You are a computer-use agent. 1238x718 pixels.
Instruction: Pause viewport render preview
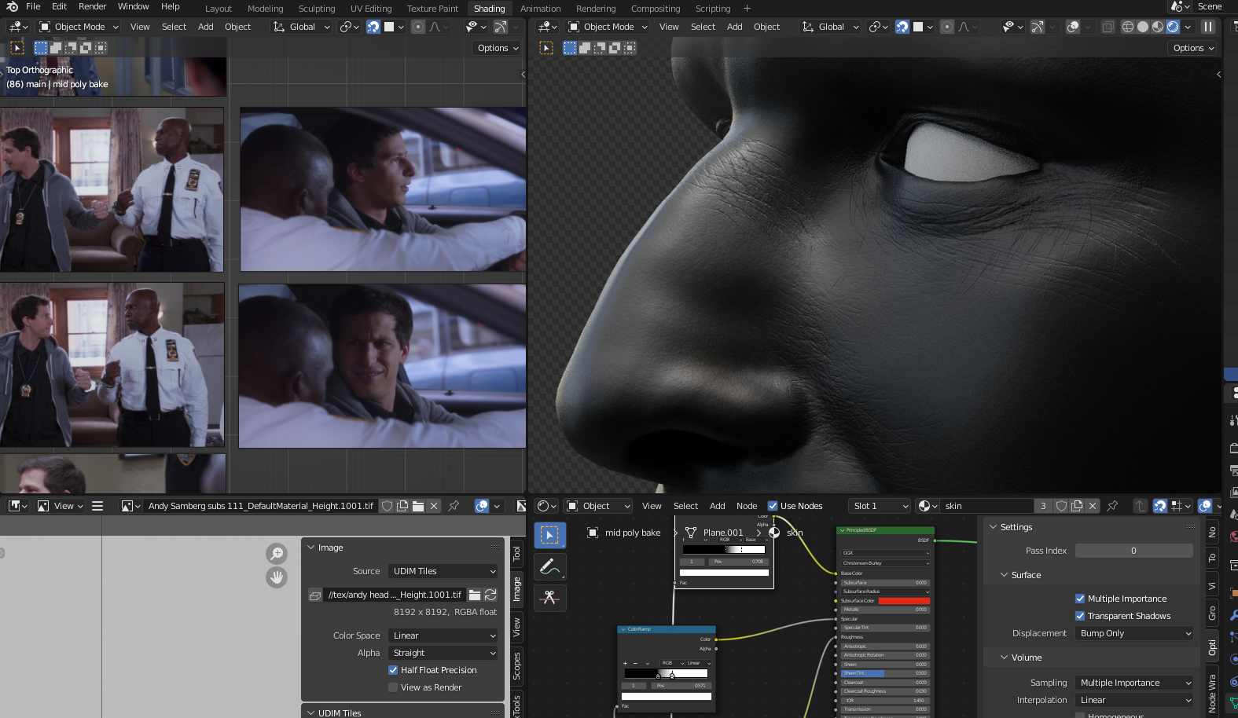[x=1208, y=27]
